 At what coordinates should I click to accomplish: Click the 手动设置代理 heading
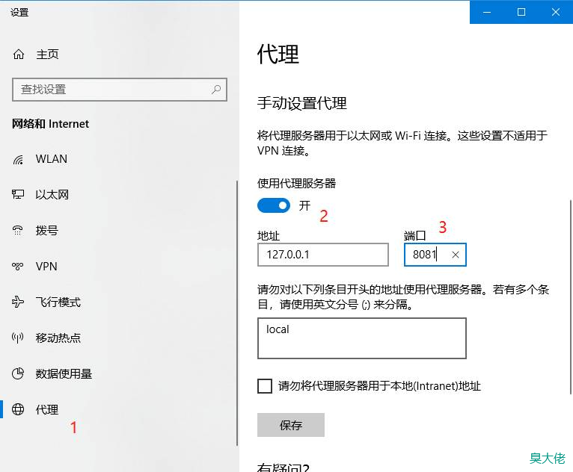click(302, 103)
